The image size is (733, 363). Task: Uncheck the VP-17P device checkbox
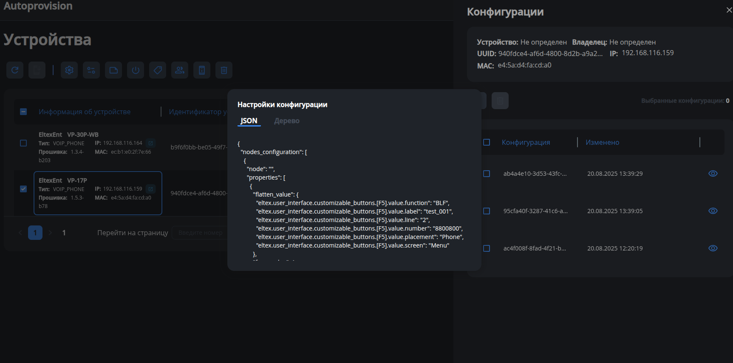[x=23, y=189]
